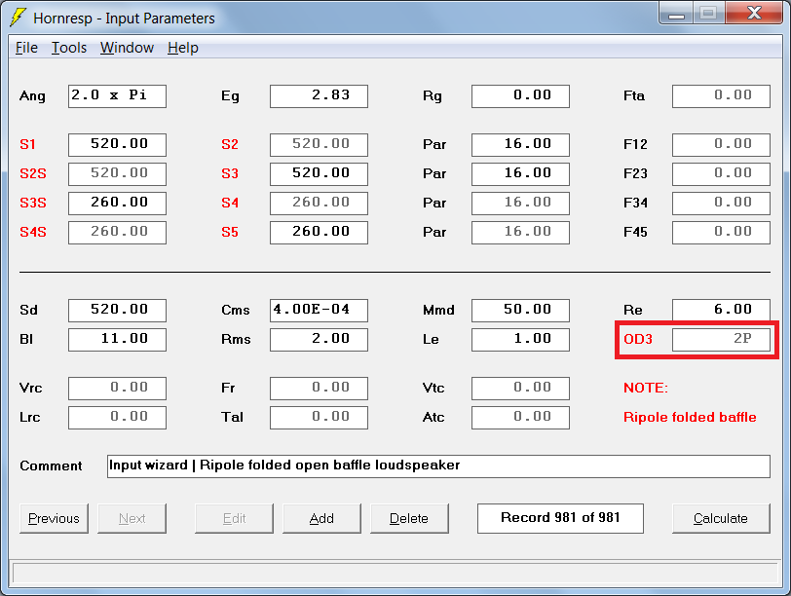The height and width of the screenshot is (596, 791).
Task: Click the Previous record button
Action: coord(54,518)
